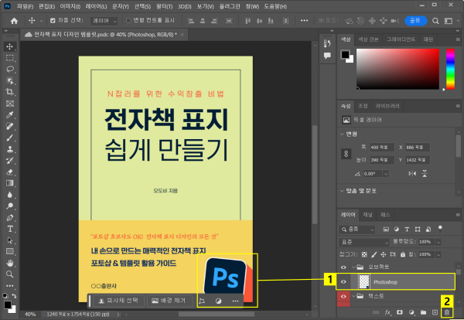Screen dimensions: 464x320
Task: Click inside the red color picker field
Action: point(398,70)
